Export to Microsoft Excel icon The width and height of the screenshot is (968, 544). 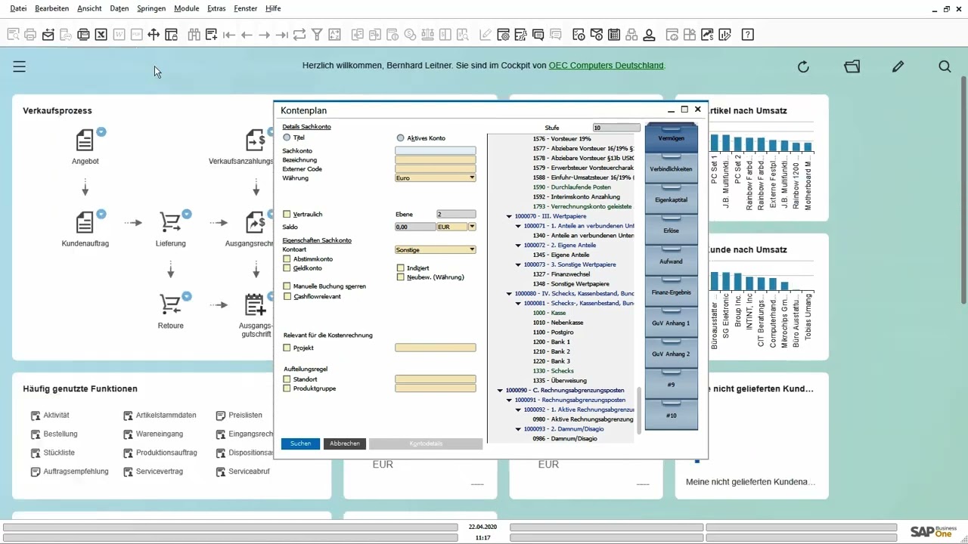click(101, 35)
